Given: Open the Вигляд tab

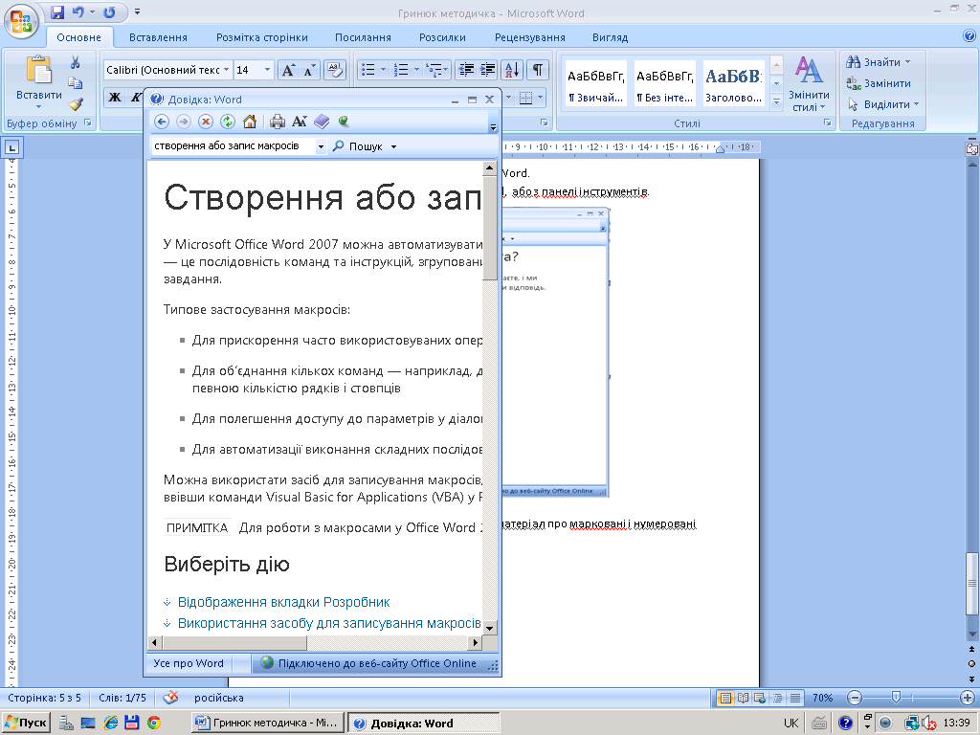Looking at the screenshot, I should coord(610,37).
